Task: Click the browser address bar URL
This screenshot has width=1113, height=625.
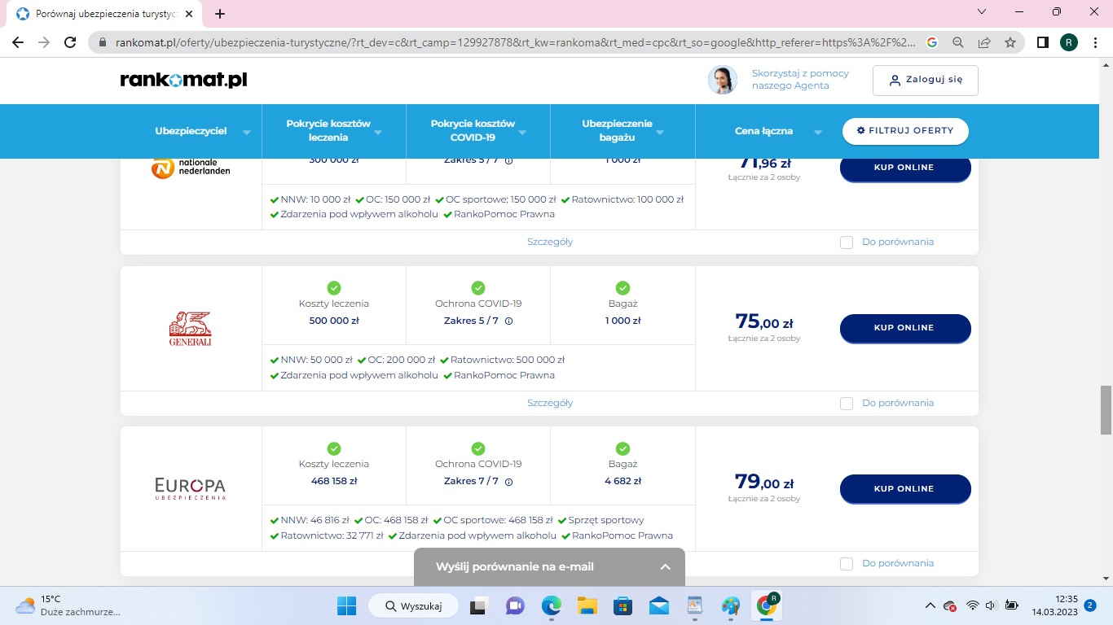Action: coord(516,42)
